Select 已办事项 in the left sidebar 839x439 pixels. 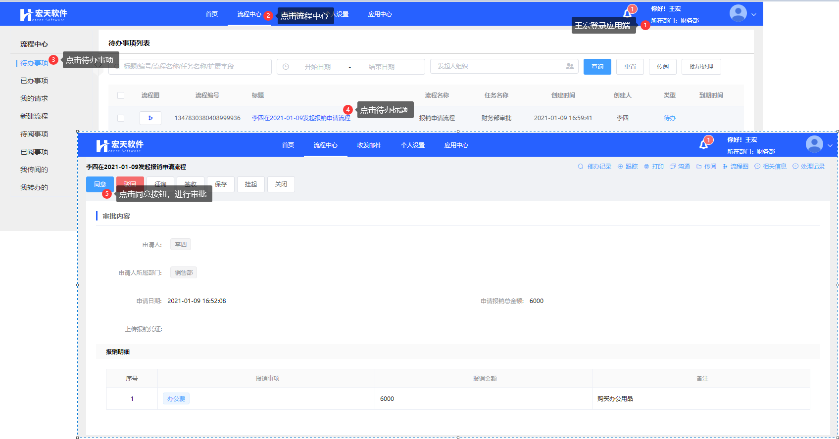pos(34,81)
